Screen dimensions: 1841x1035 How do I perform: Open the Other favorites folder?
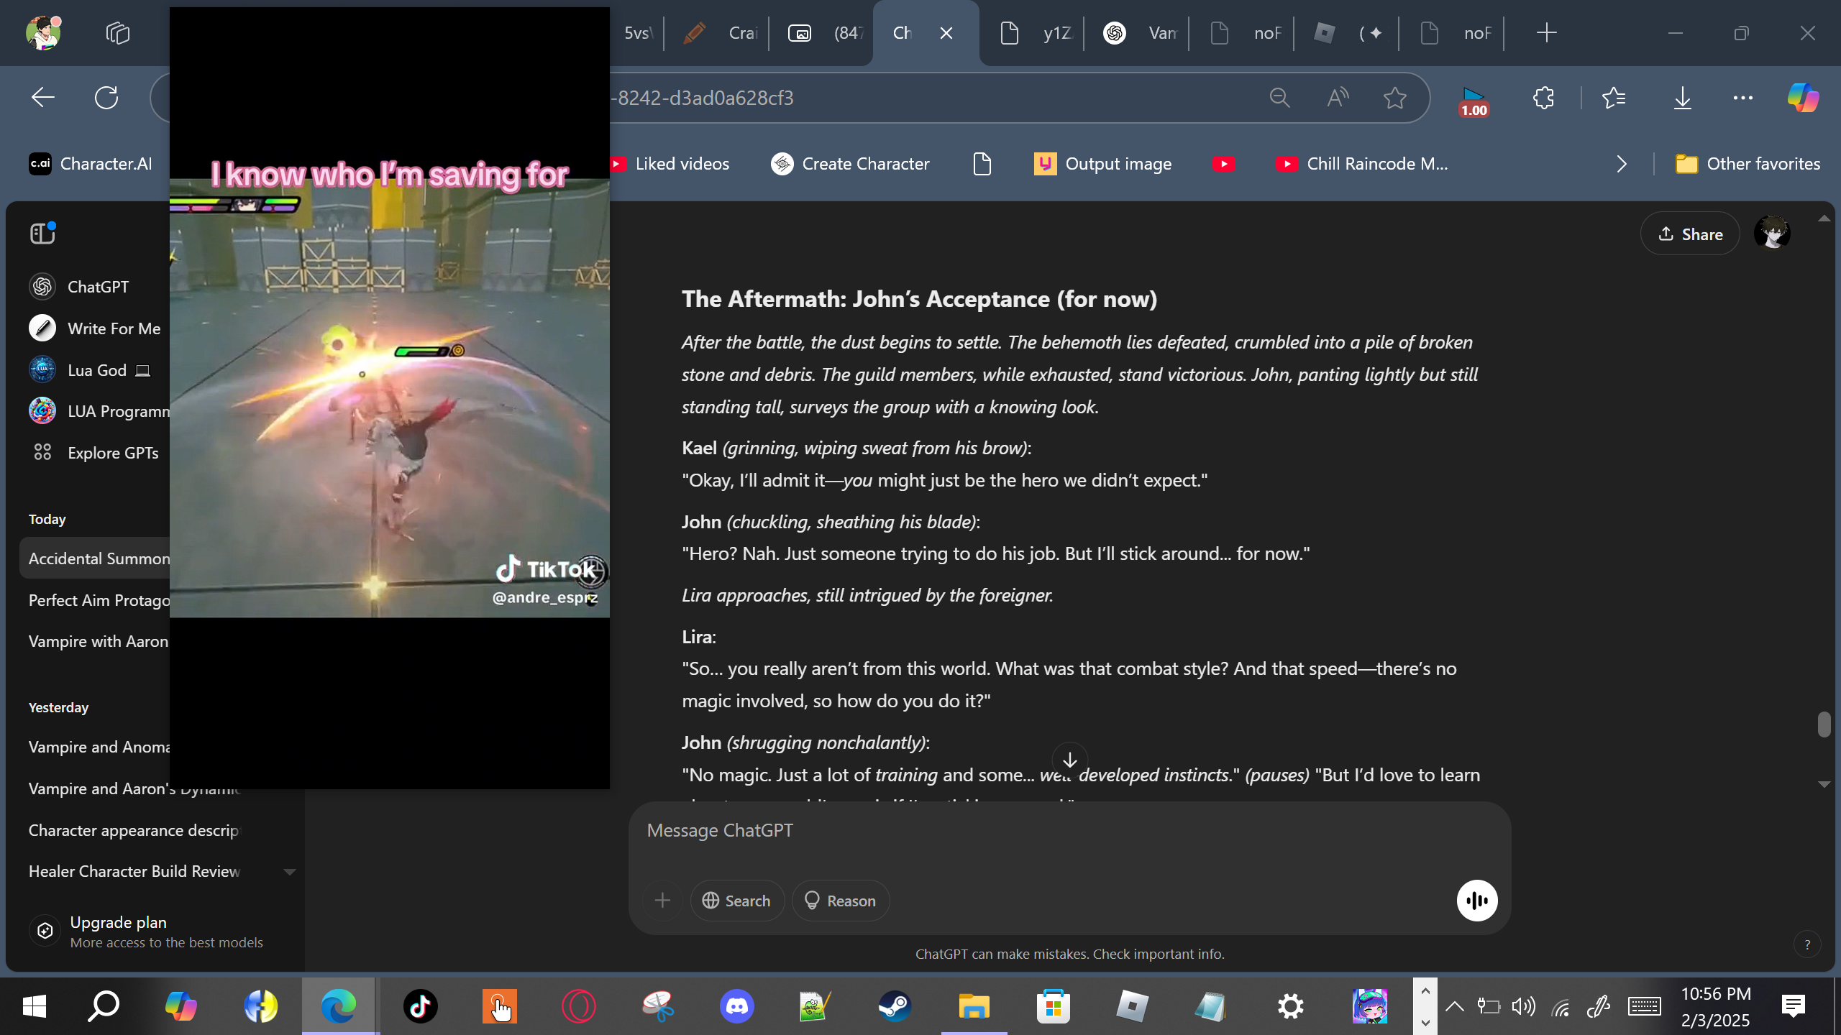point(1748,164)
